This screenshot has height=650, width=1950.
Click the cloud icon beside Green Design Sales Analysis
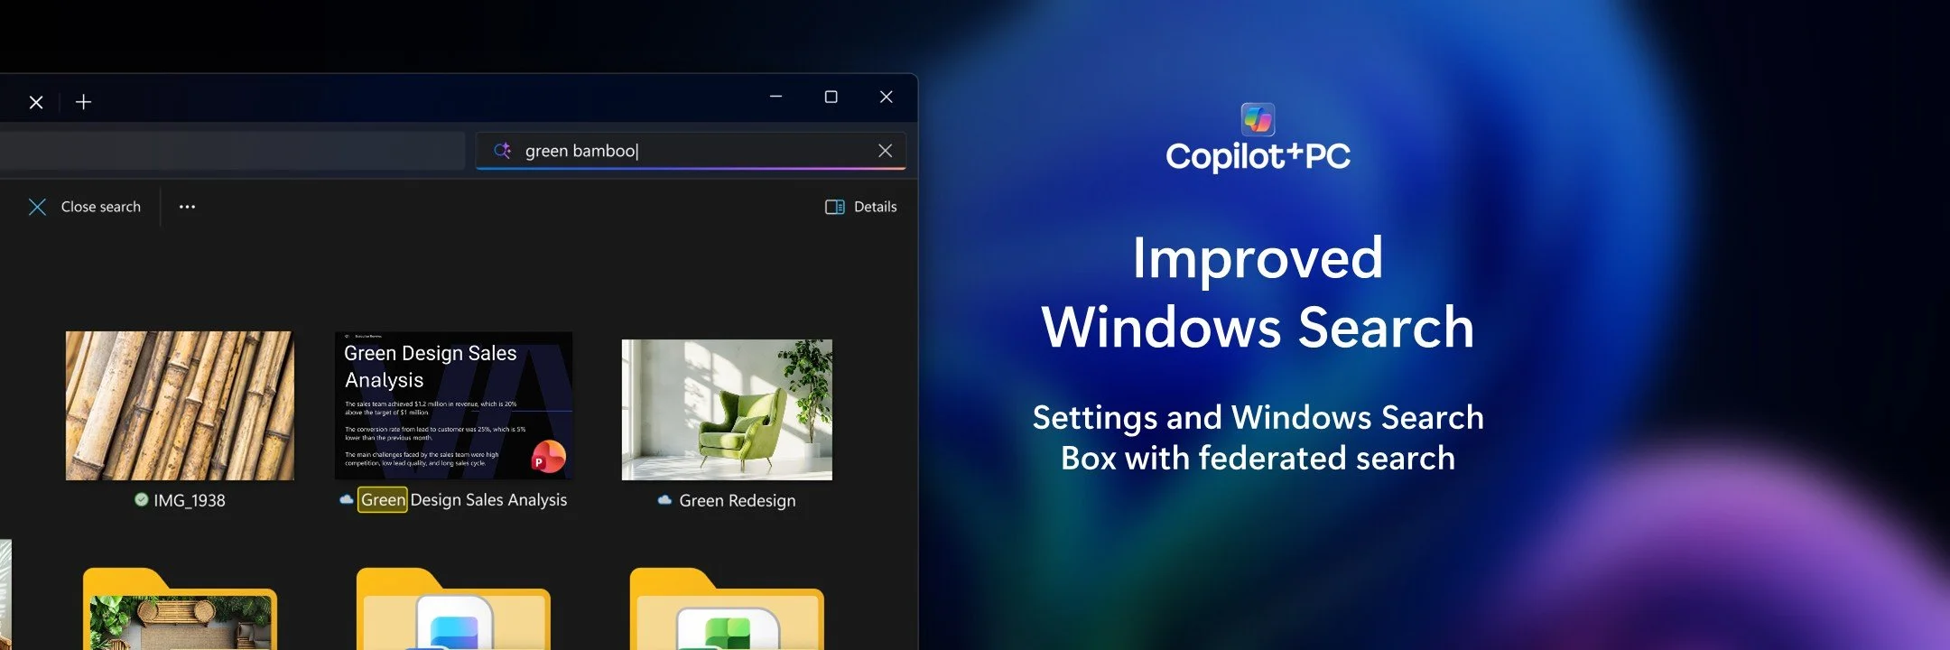click(346, 499)
